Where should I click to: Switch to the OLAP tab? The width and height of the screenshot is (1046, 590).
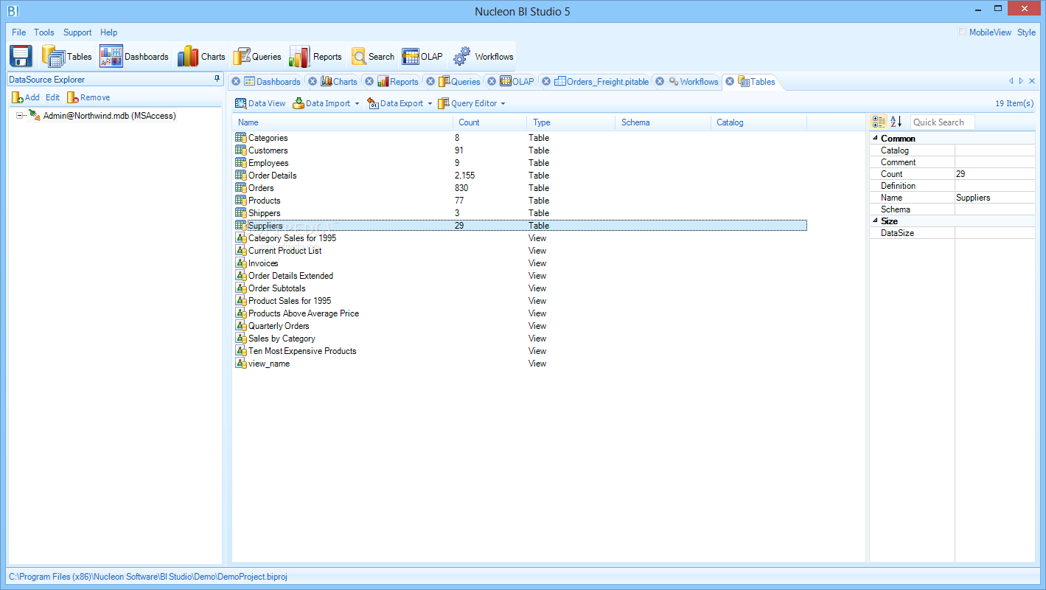(x=517, y=82)
